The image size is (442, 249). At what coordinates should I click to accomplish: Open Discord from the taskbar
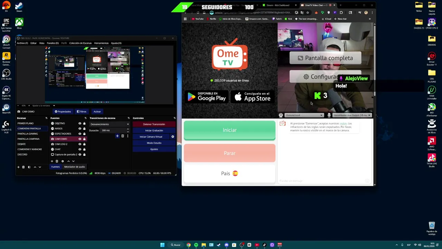tap(227, 245)
